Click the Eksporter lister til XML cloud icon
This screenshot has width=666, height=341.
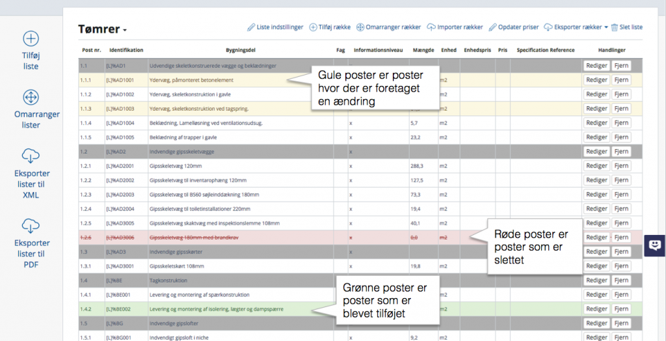[x=31, y=156]
